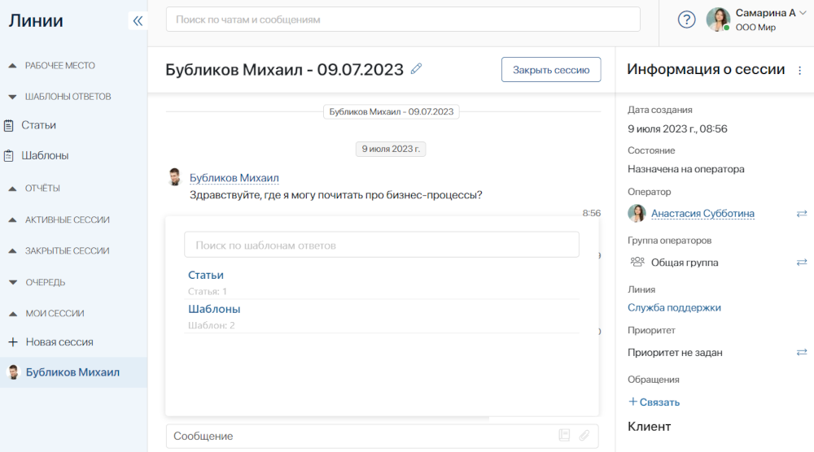This screenshot has width=814, height=452.
Task: Expand the ОТЧЁТЫ section
Action: [12, 189]
